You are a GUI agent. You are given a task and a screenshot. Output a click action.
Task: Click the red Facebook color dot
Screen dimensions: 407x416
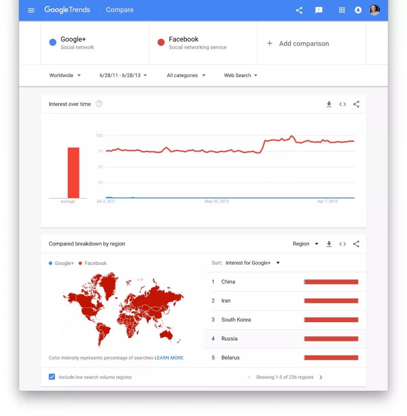click(161, 42)
